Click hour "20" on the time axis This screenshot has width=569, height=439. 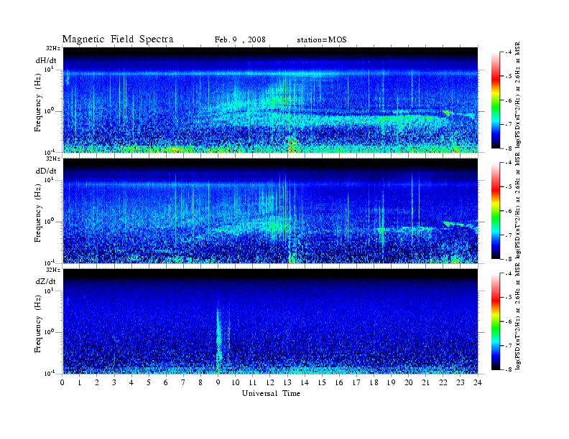[409, 382]
